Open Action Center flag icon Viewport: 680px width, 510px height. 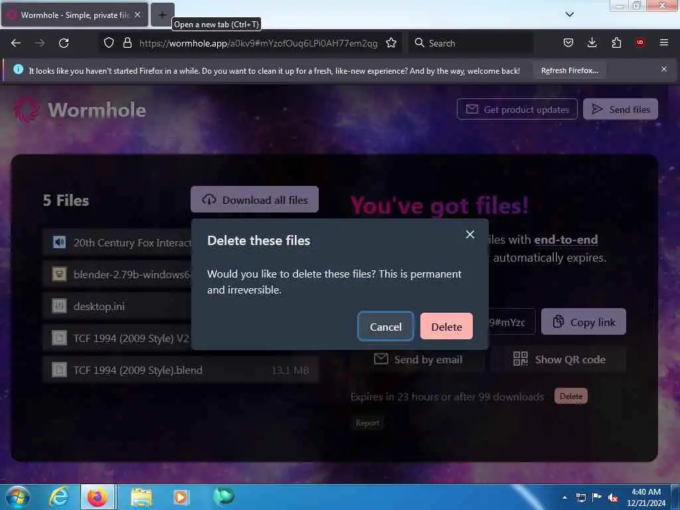[597, 497]
